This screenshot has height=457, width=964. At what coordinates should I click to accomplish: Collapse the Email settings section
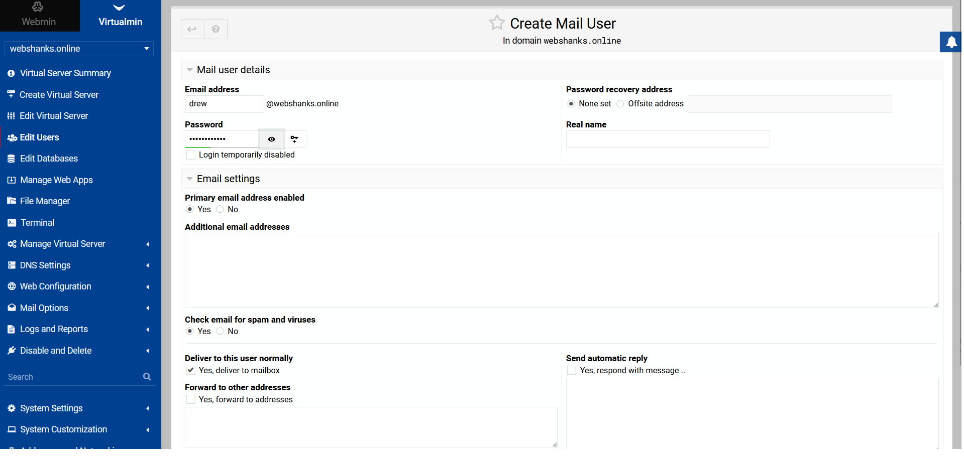(x=190, y=179)
